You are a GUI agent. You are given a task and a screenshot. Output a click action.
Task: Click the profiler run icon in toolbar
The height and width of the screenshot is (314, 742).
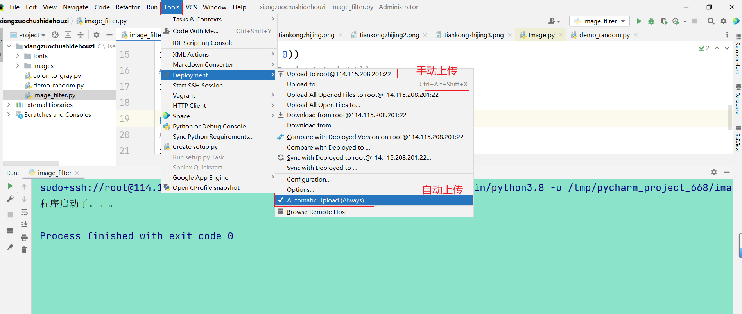(x=676, y=21)
